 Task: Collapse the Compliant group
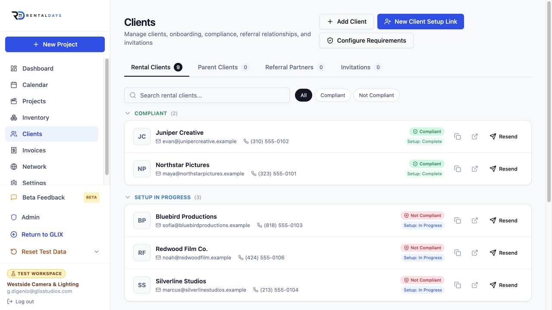[x=127, y=113]
